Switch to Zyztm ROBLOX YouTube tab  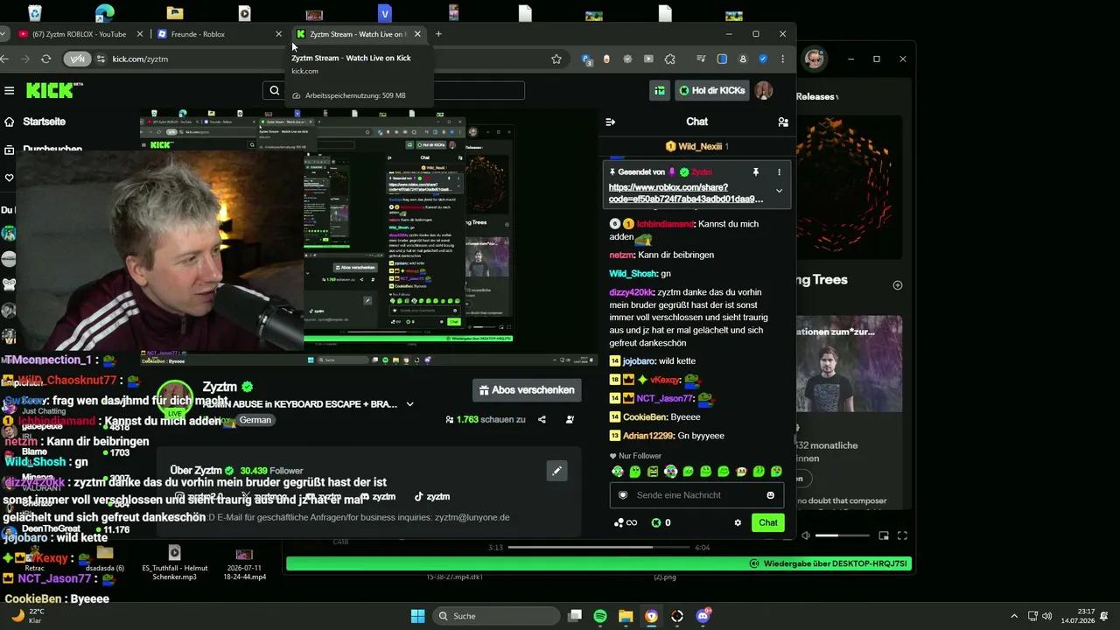80,34
